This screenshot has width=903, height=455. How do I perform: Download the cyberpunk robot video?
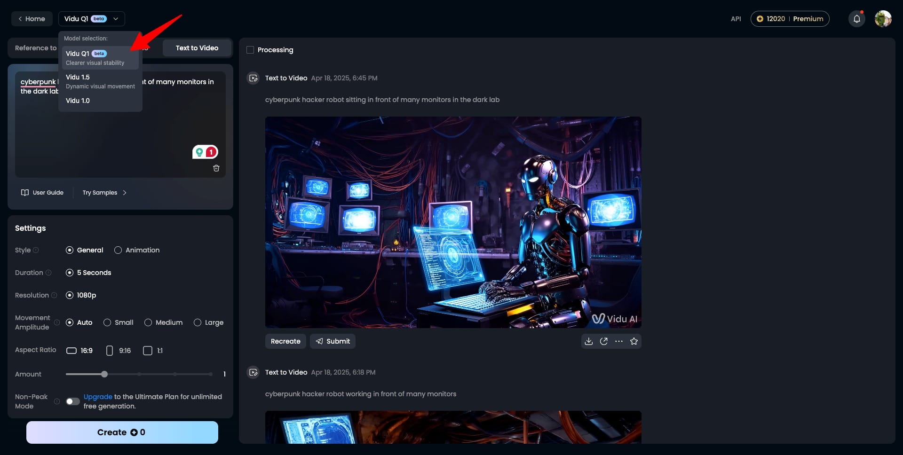click(588, 341)
